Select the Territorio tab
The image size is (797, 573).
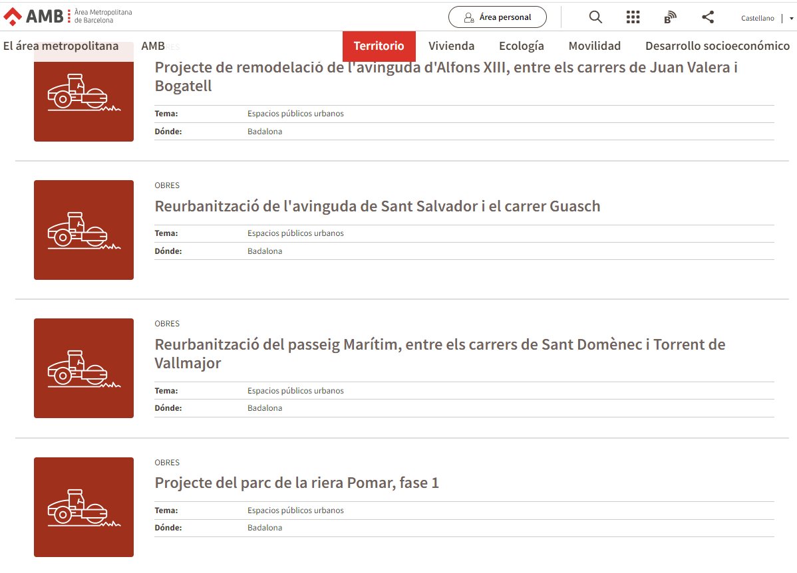pos(379,46)
